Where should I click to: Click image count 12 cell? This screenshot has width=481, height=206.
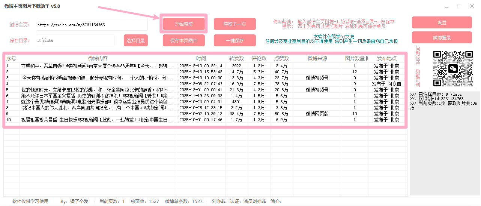click(355, 72)
